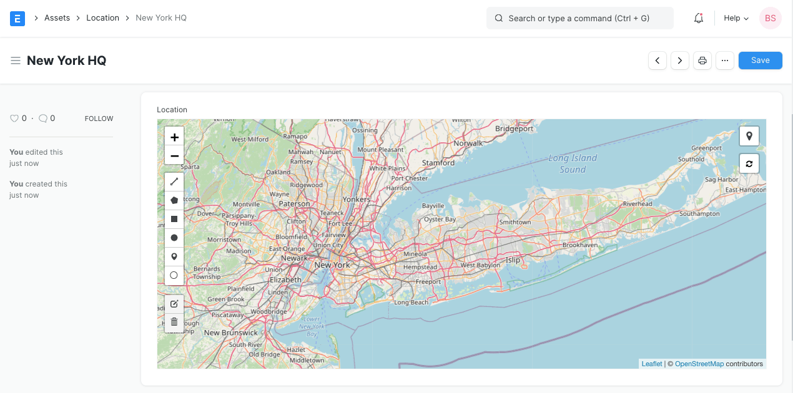Select the marker placement tool

(174, 256)
